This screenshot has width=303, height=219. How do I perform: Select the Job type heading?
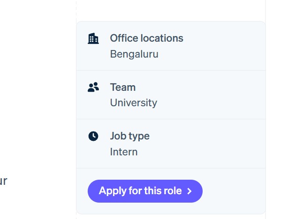point(130,136)
